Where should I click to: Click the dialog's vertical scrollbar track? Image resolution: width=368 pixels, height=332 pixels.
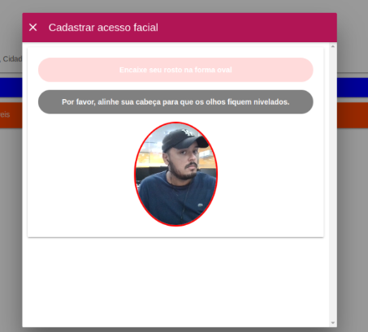click(x=333, y=184)
